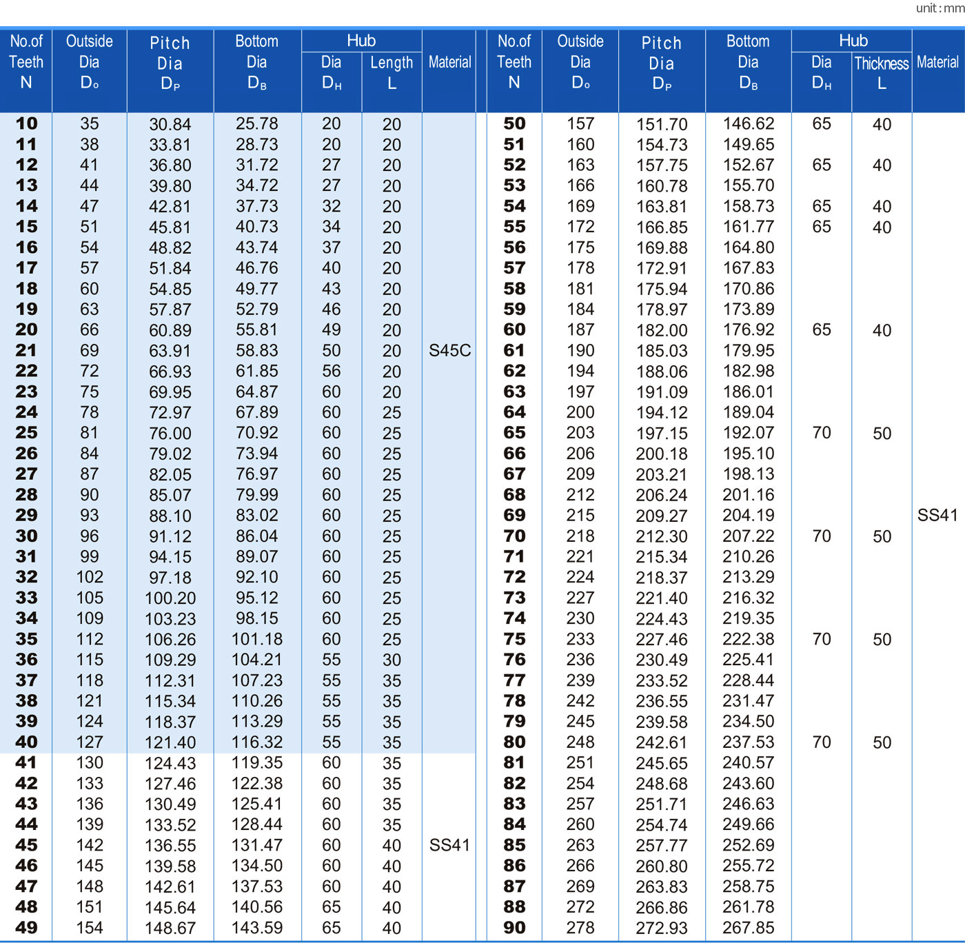Select the unit : mm label

pyautogui.click(x=939, y=8)
